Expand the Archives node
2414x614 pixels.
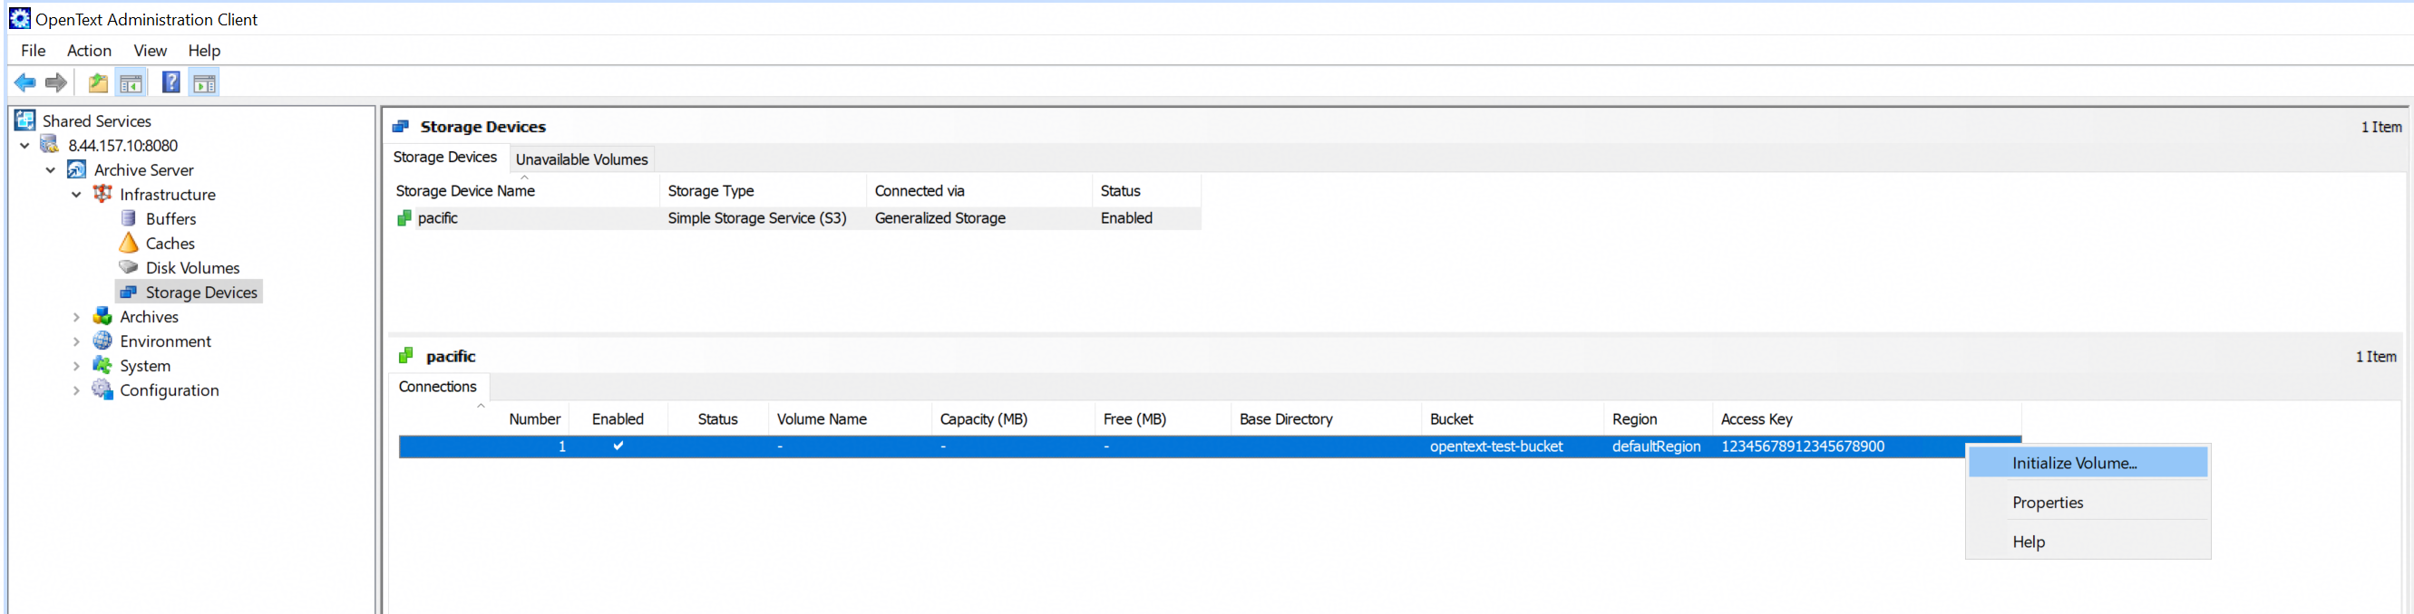(x=77, y=317)
